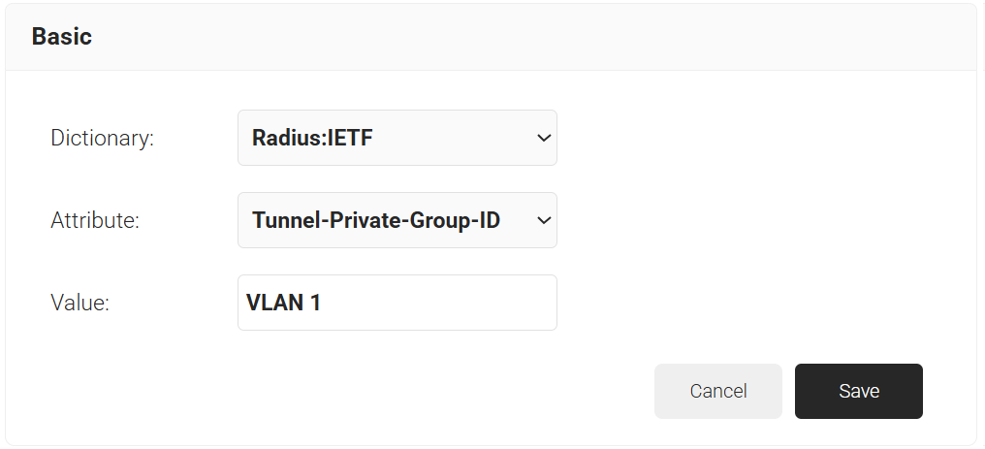Image resolution: width=985 pixels, height=449 pixels.
Task: Place cursor on the VLAN 1 text
Action: 284,303
